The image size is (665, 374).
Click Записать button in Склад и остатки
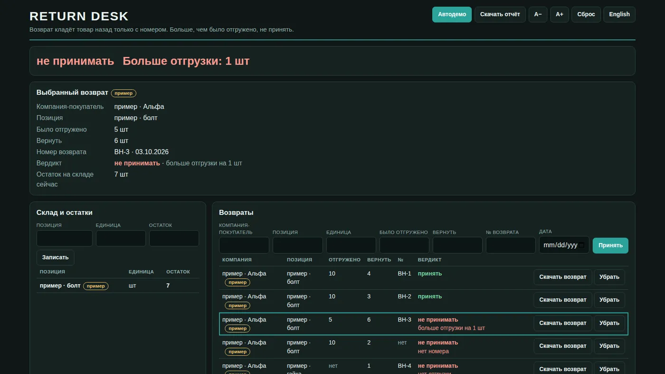pyautogui.click(x=55, y=257)
